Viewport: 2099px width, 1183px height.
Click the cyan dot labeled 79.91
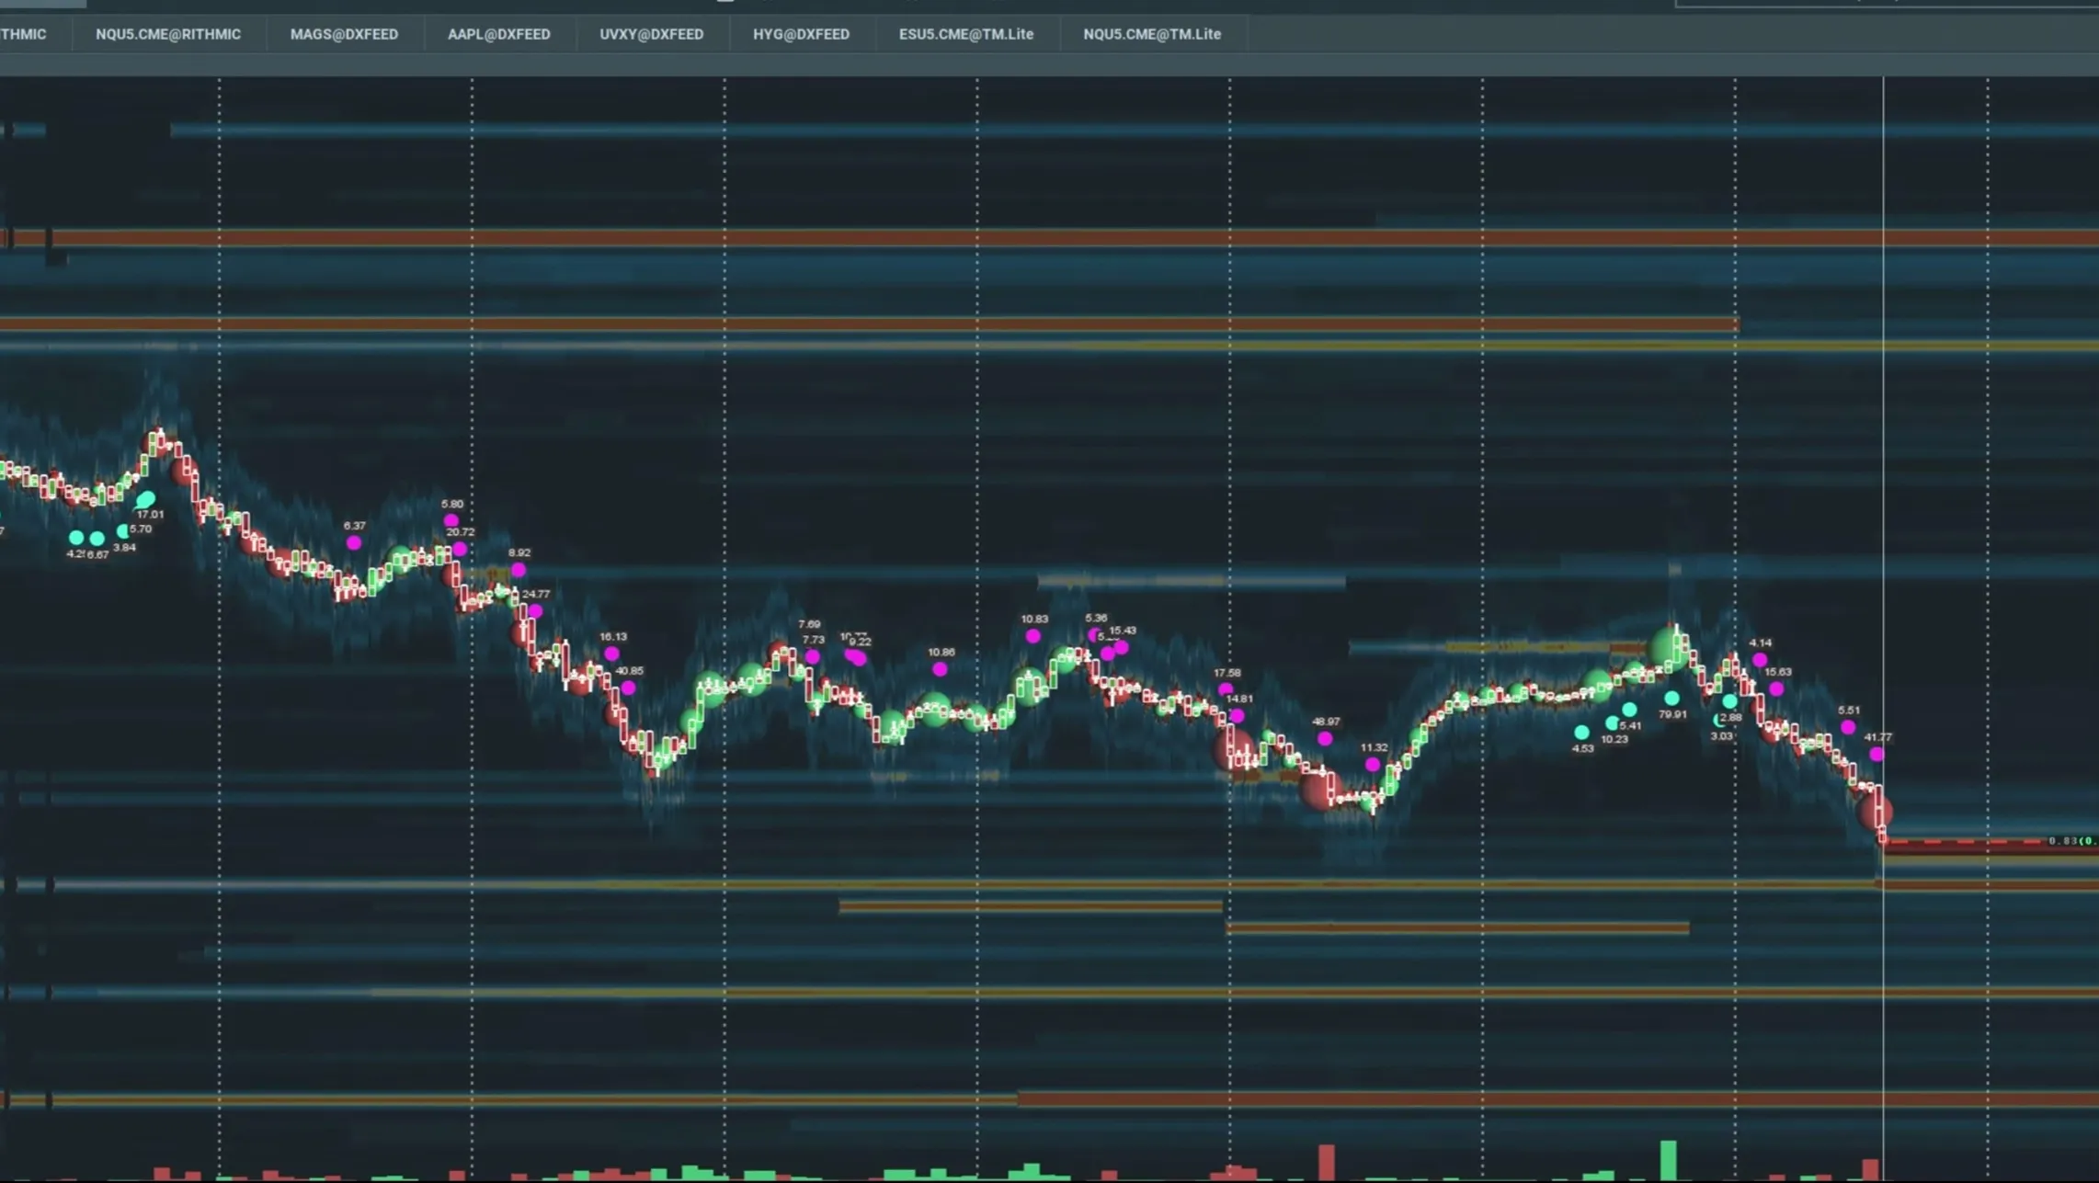point(1671,699)
